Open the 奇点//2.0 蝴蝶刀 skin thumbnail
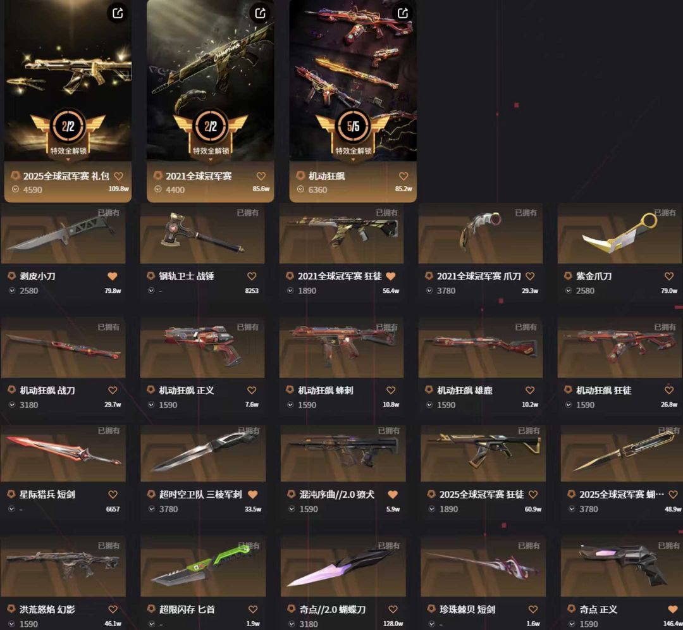Image resolution: width=683 pixels, height=630 pixels. 343,566
